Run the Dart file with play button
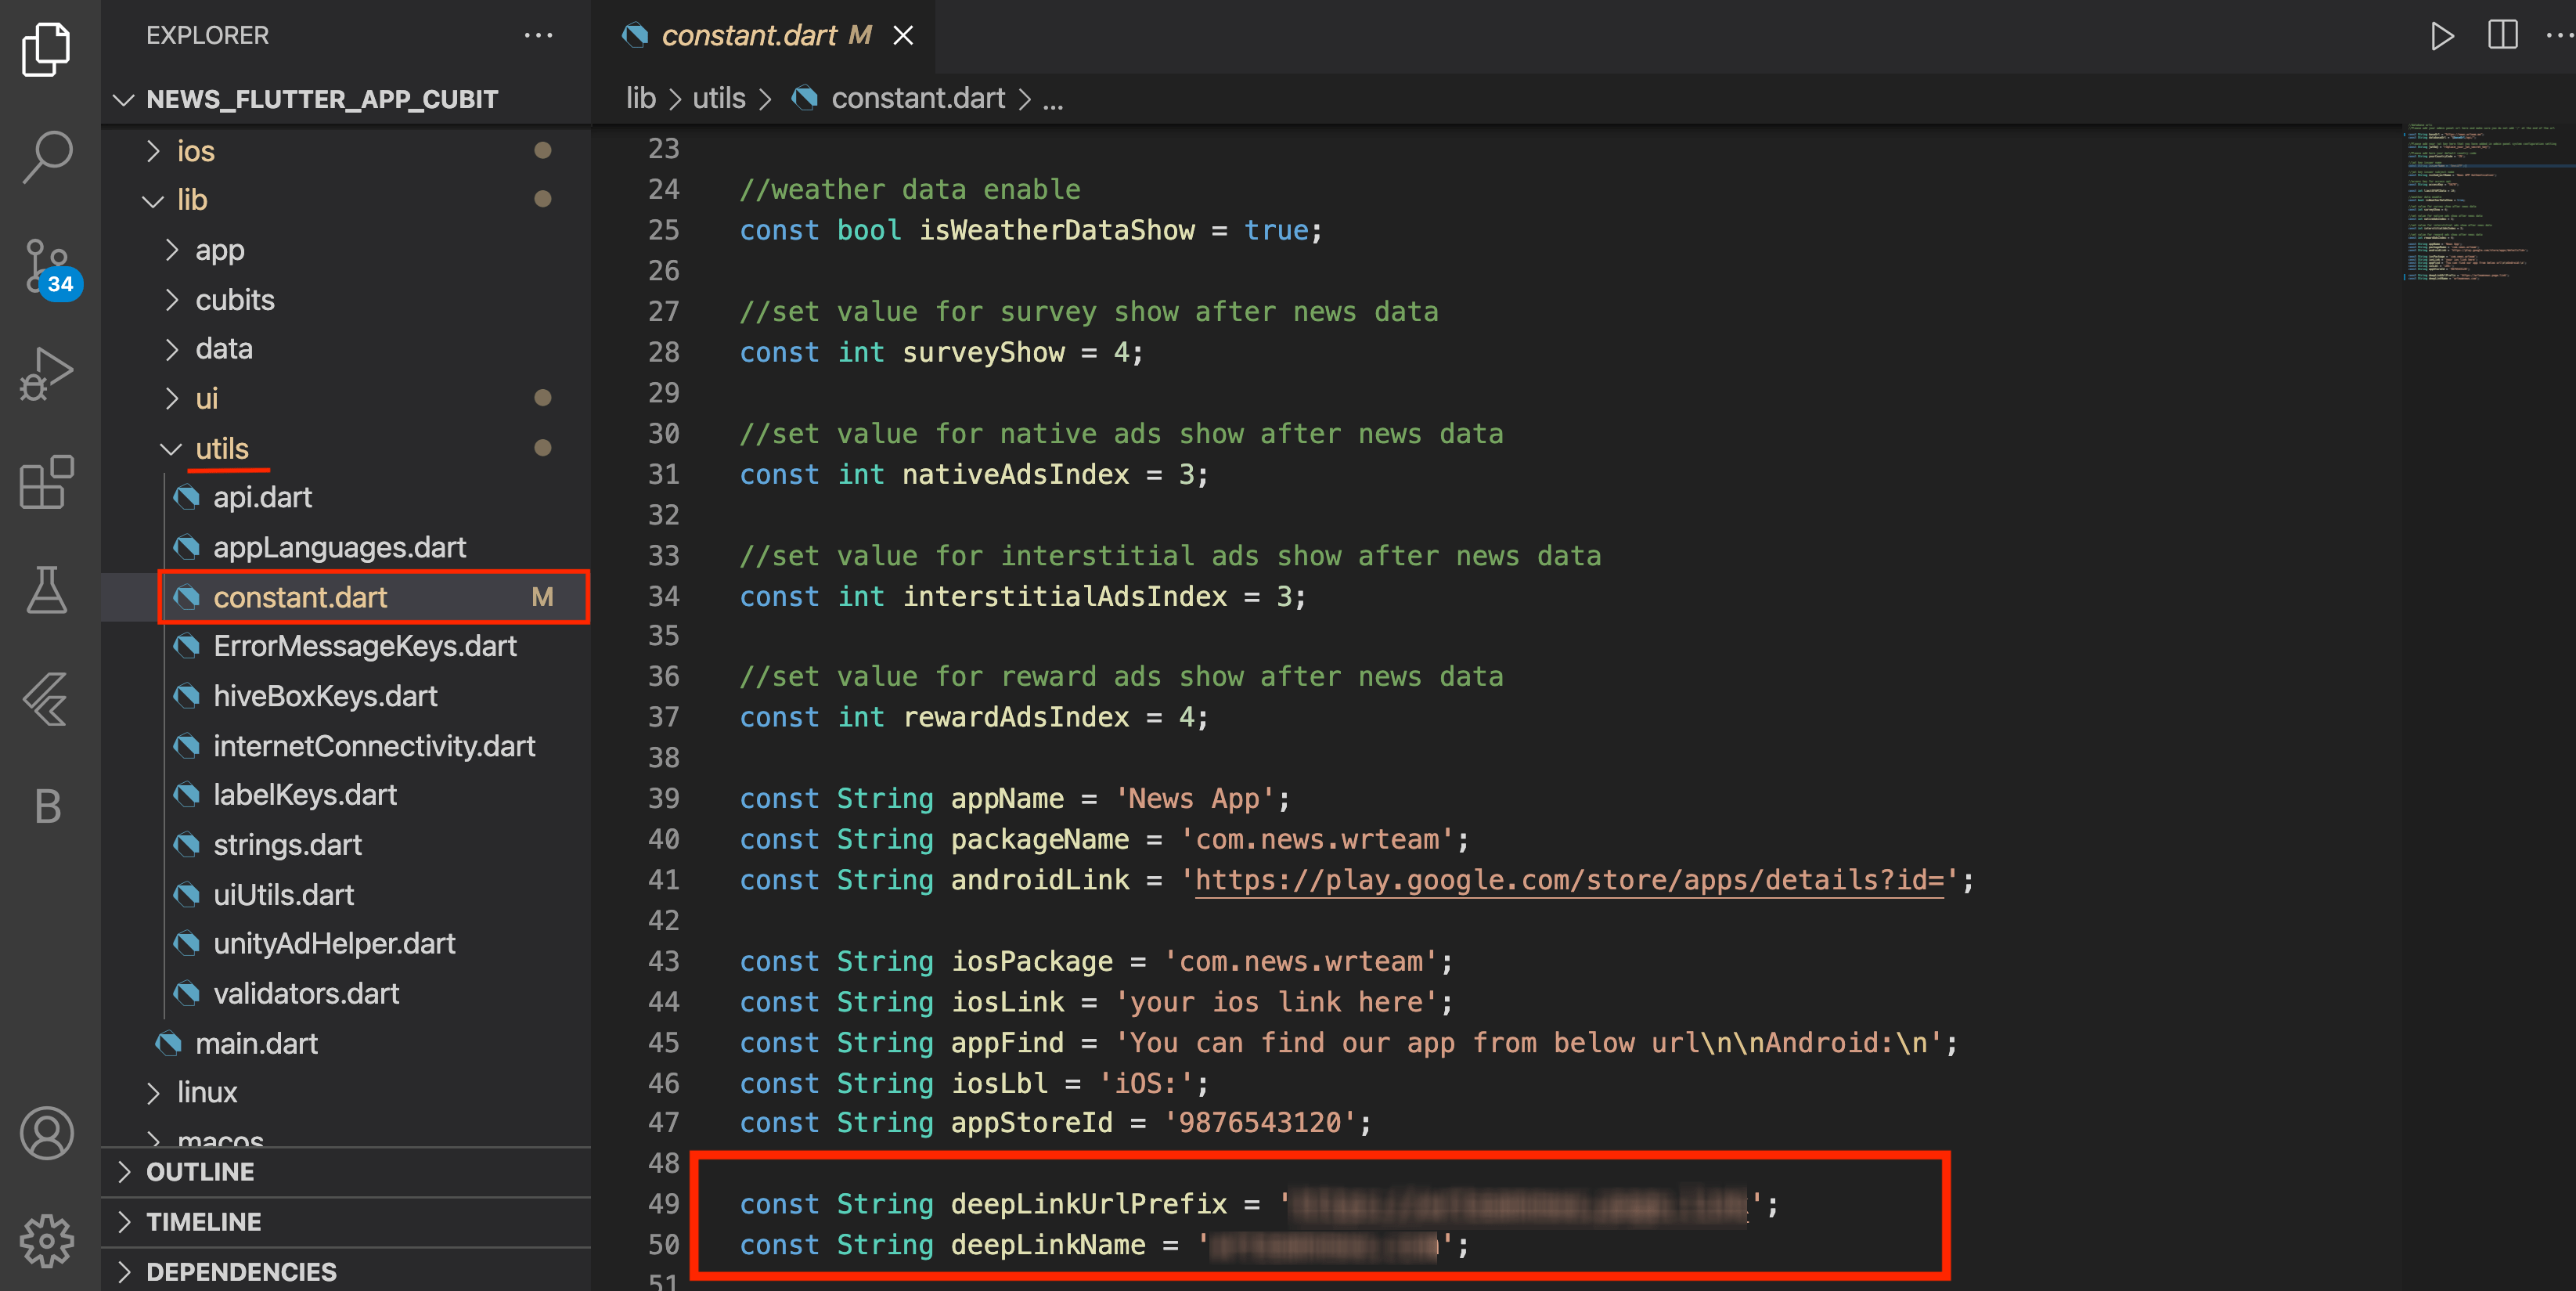The image size is (2576, 1291). (2441, 36)
